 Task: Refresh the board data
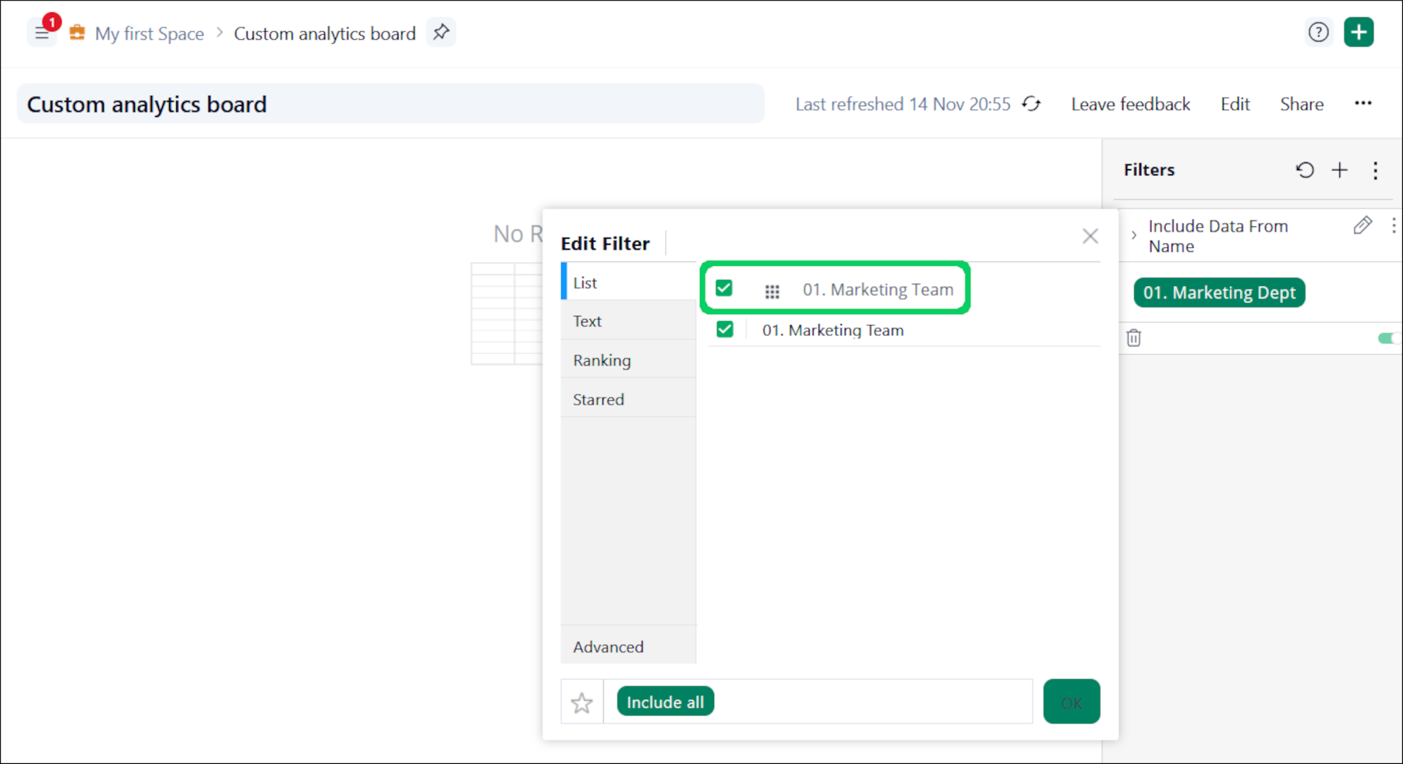click(x=1031, y=104)
